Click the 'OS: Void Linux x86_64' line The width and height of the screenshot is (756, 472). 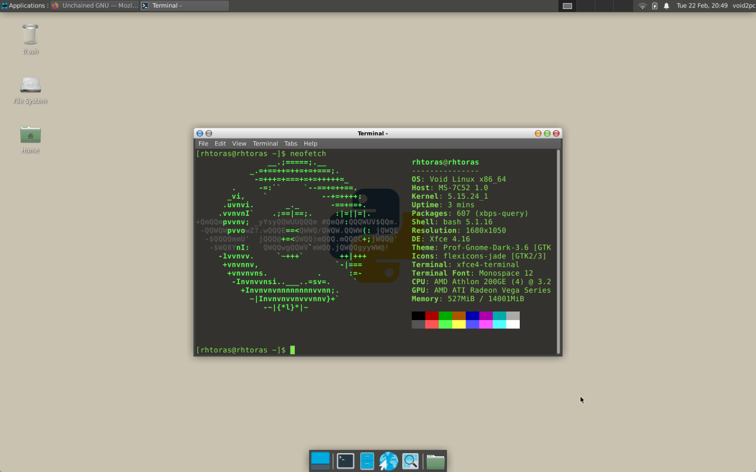pos(459,179)
